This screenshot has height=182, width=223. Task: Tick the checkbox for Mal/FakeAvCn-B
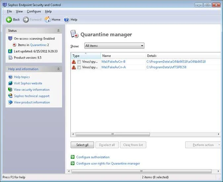pos(79,62)
